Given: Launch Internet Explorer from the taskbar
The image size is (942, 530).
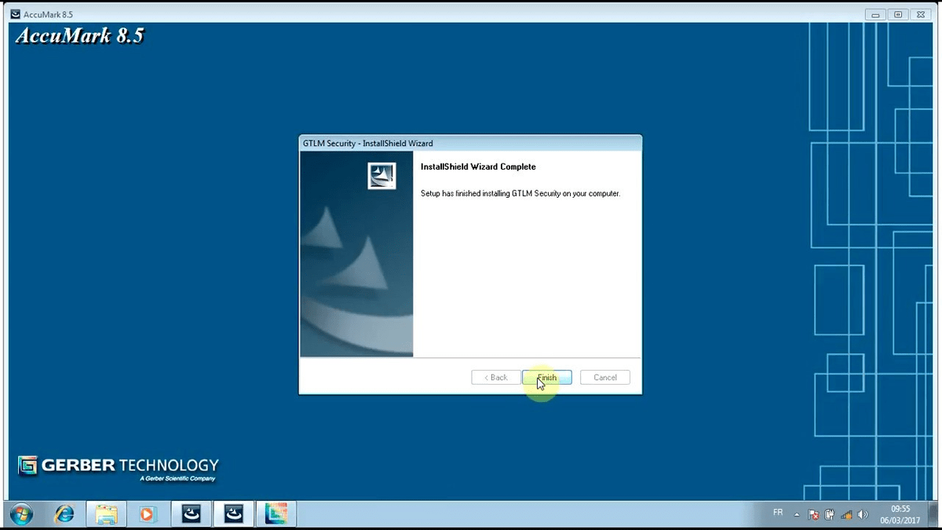Looking at the screenshot, I should click(64, 514).
